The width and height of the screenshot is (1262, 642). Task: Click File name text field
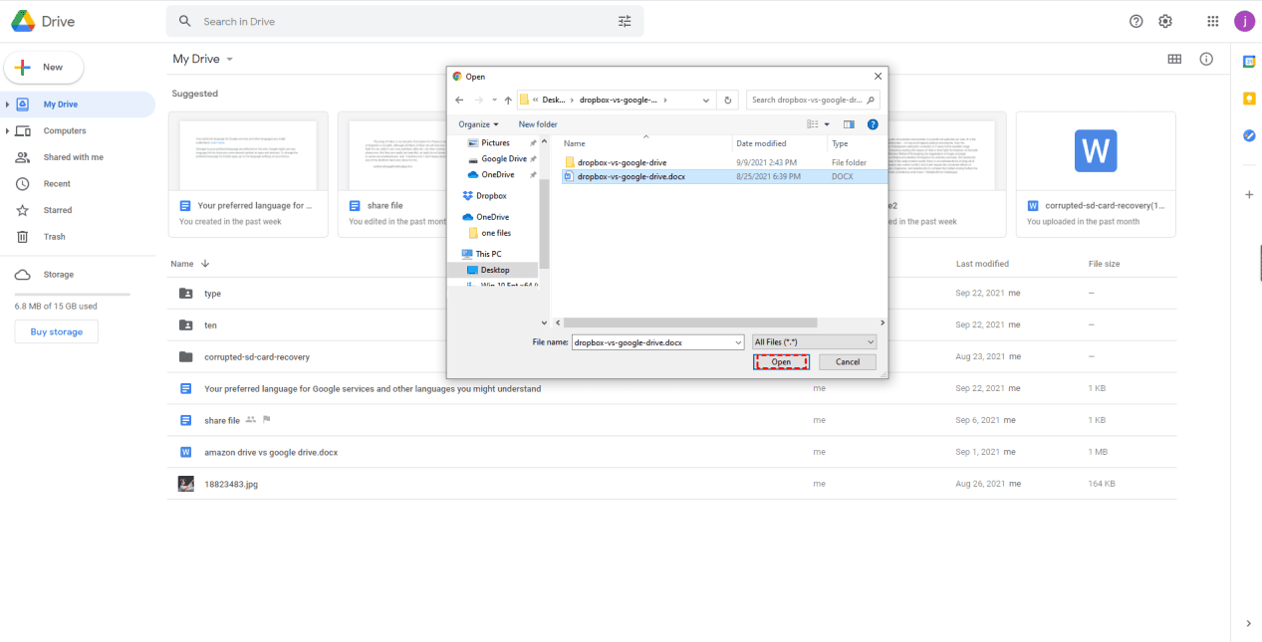(657, 341)
